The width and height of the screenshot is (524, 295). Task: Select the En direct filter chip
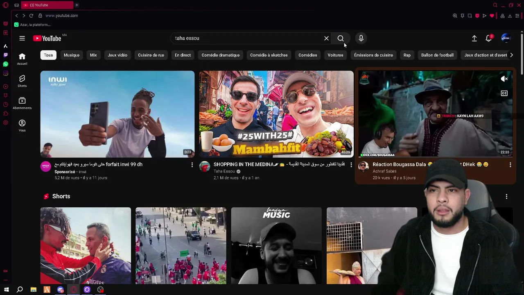tap(183, 55)
